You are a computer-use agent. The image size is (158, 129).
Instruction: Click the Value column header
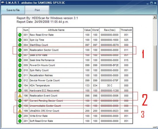pyautogui.click(x=87, y=30)
